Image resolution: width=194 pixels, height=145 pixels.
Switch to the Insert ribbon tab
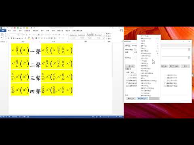click(15, 31)
